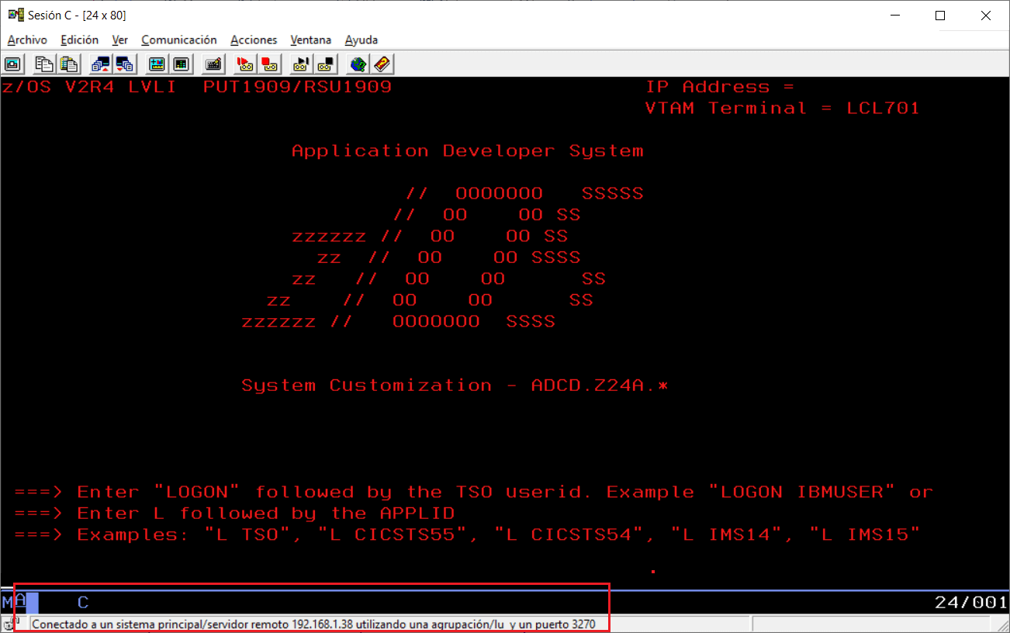1010x633 pixels.
Task: Start recording a macro
Action: tap(244, 64)
